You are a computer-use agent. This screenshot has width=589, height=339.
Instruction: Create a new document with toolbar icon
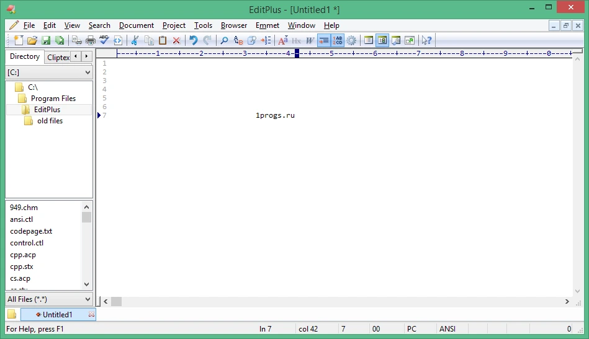tap(19, 40)
